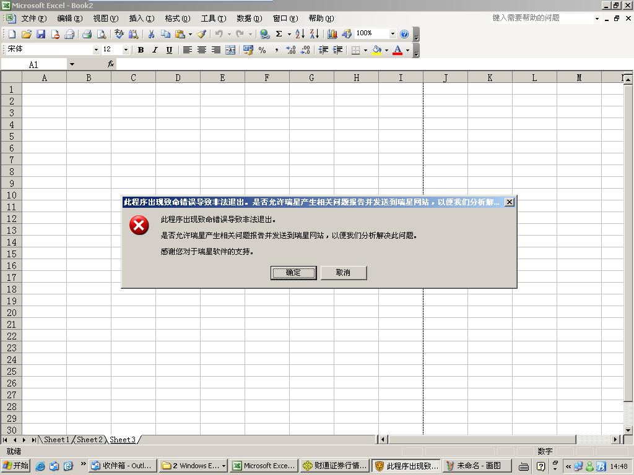
Task: Click the vertical scrollbar down arrow
Action: coord(628,430)
